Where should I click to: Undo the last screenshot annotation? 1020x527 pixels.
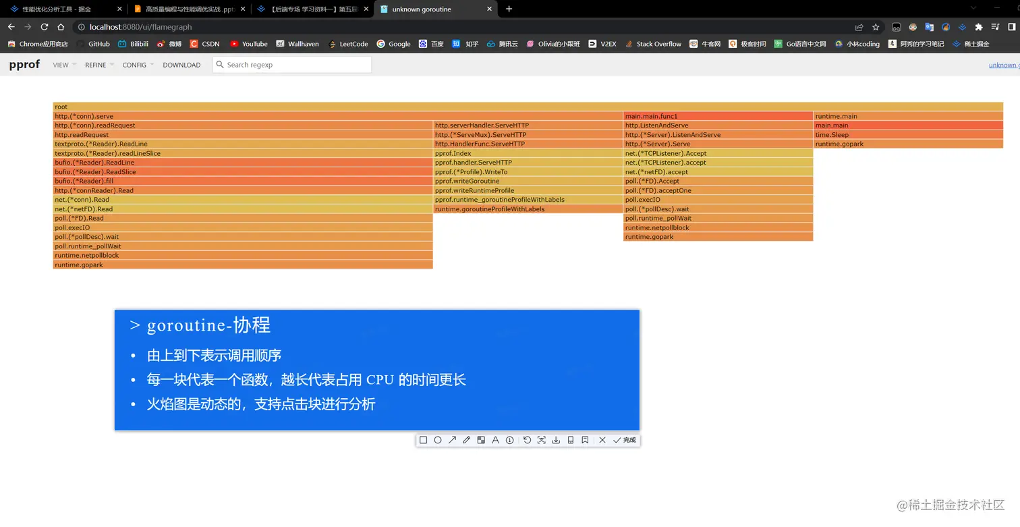[527, 440]
